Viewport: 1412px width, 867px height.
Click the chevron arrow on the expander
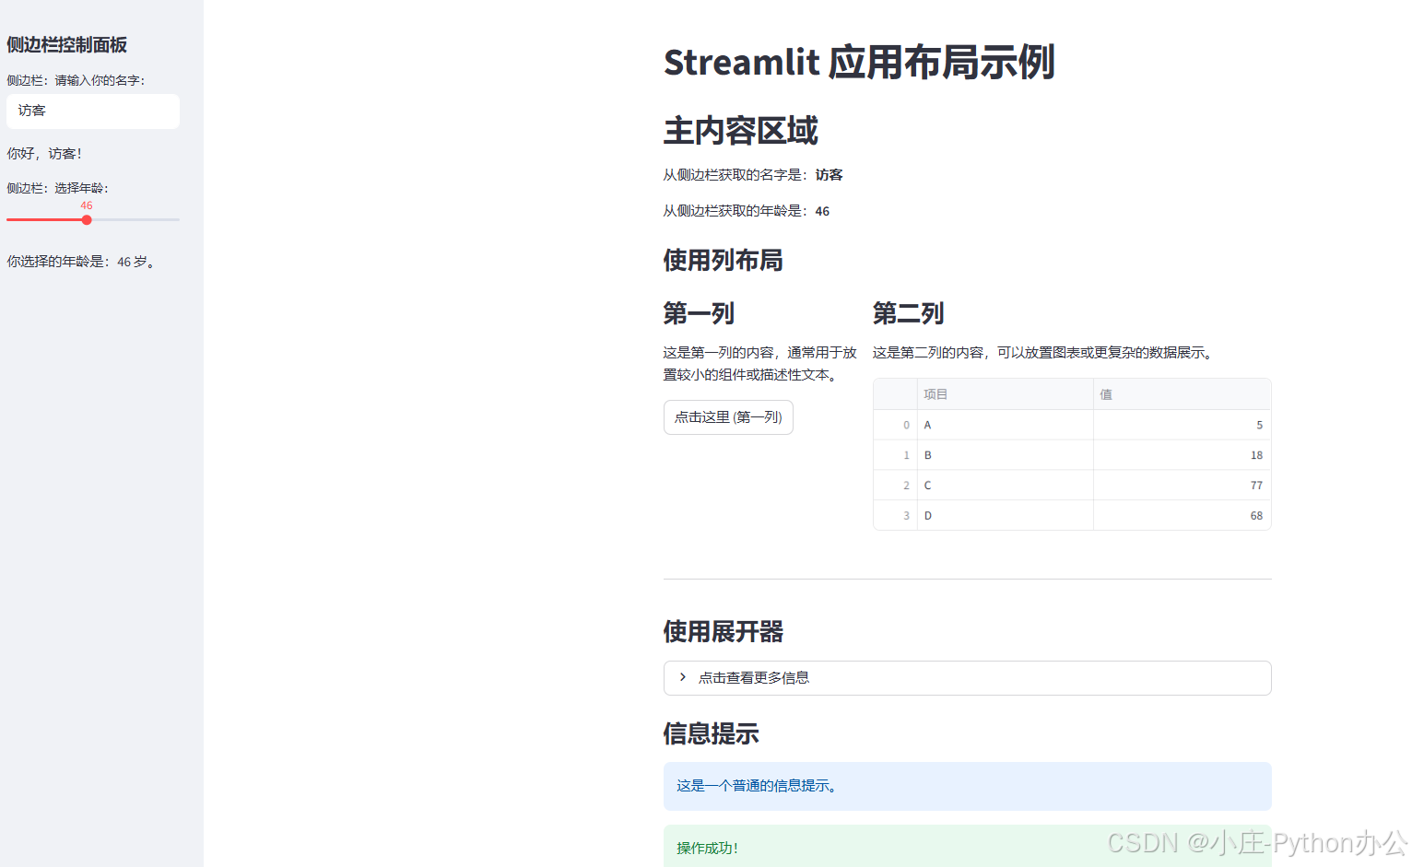[x=681, y=677]
